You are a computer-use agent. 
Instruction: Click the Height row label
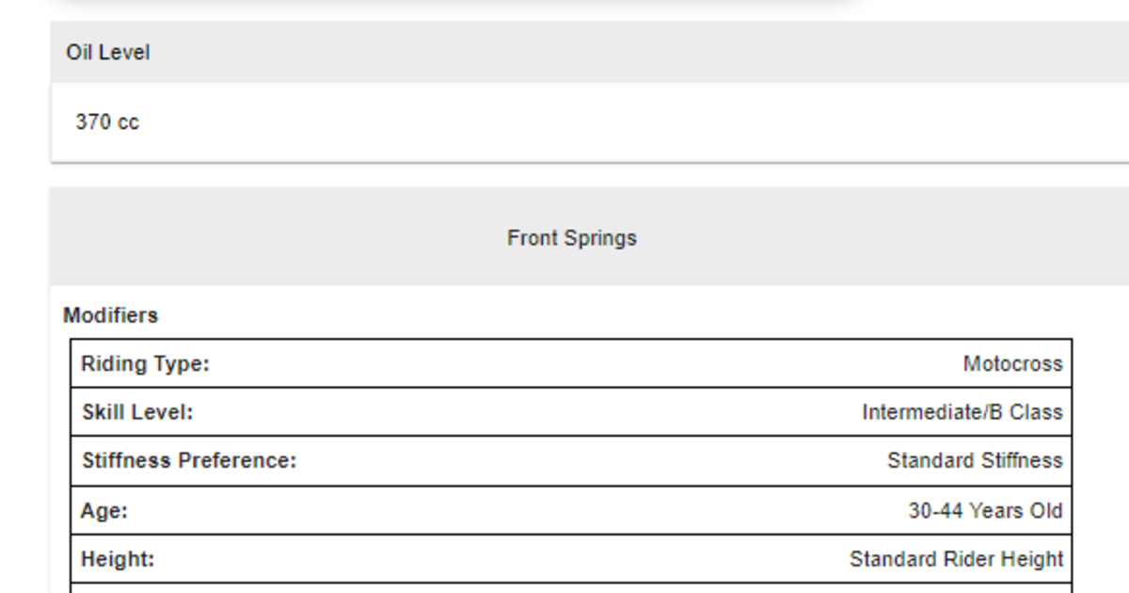[x=118, y=559]
